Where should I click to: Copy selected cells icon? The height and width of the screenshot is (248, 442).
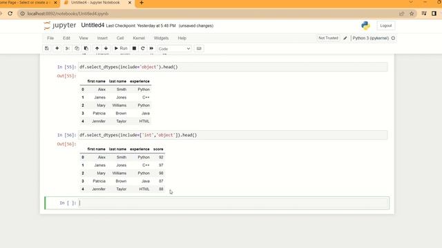coord(77,48)
